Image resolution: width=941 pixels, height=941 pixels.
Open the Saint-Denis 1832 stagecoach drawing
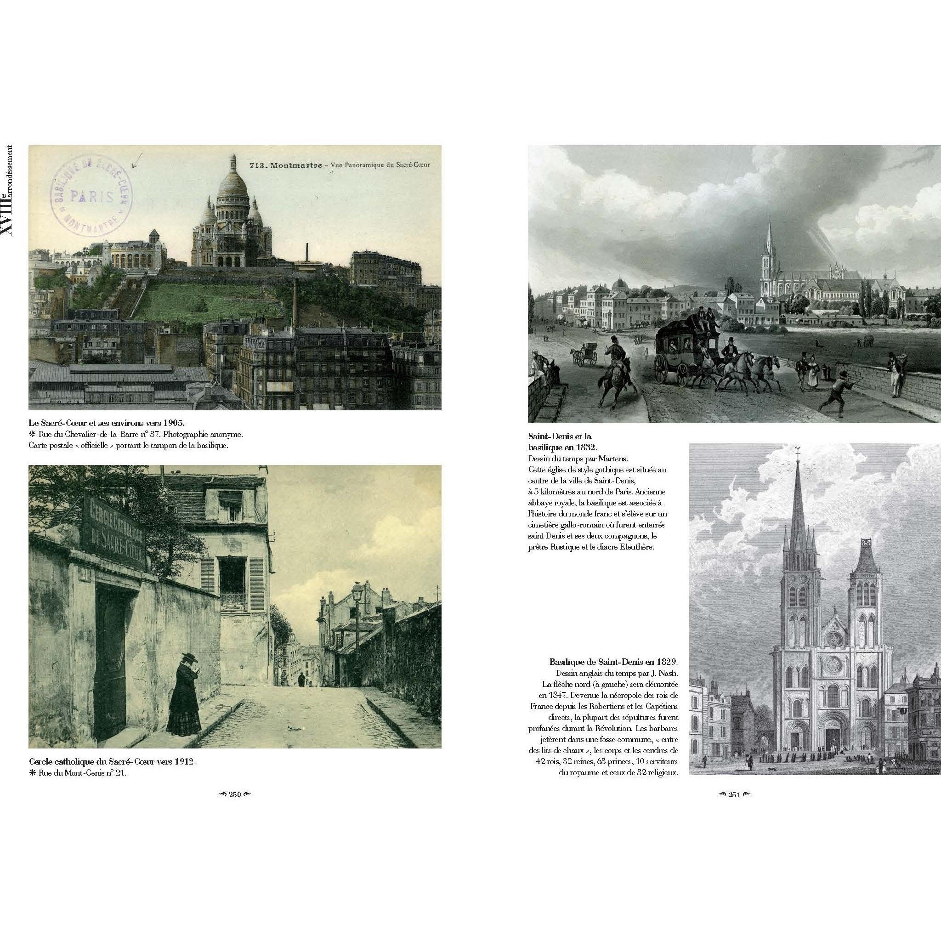click(735, 284)
